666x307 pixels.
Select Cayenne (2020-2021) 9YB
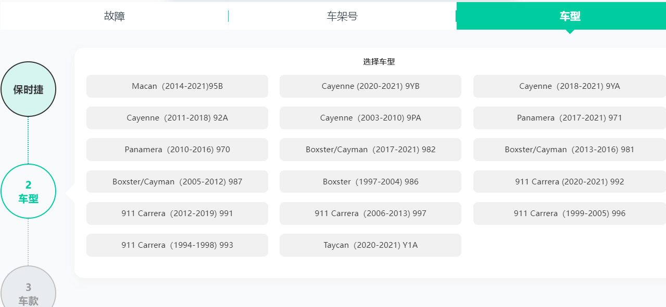coord(370,86)
